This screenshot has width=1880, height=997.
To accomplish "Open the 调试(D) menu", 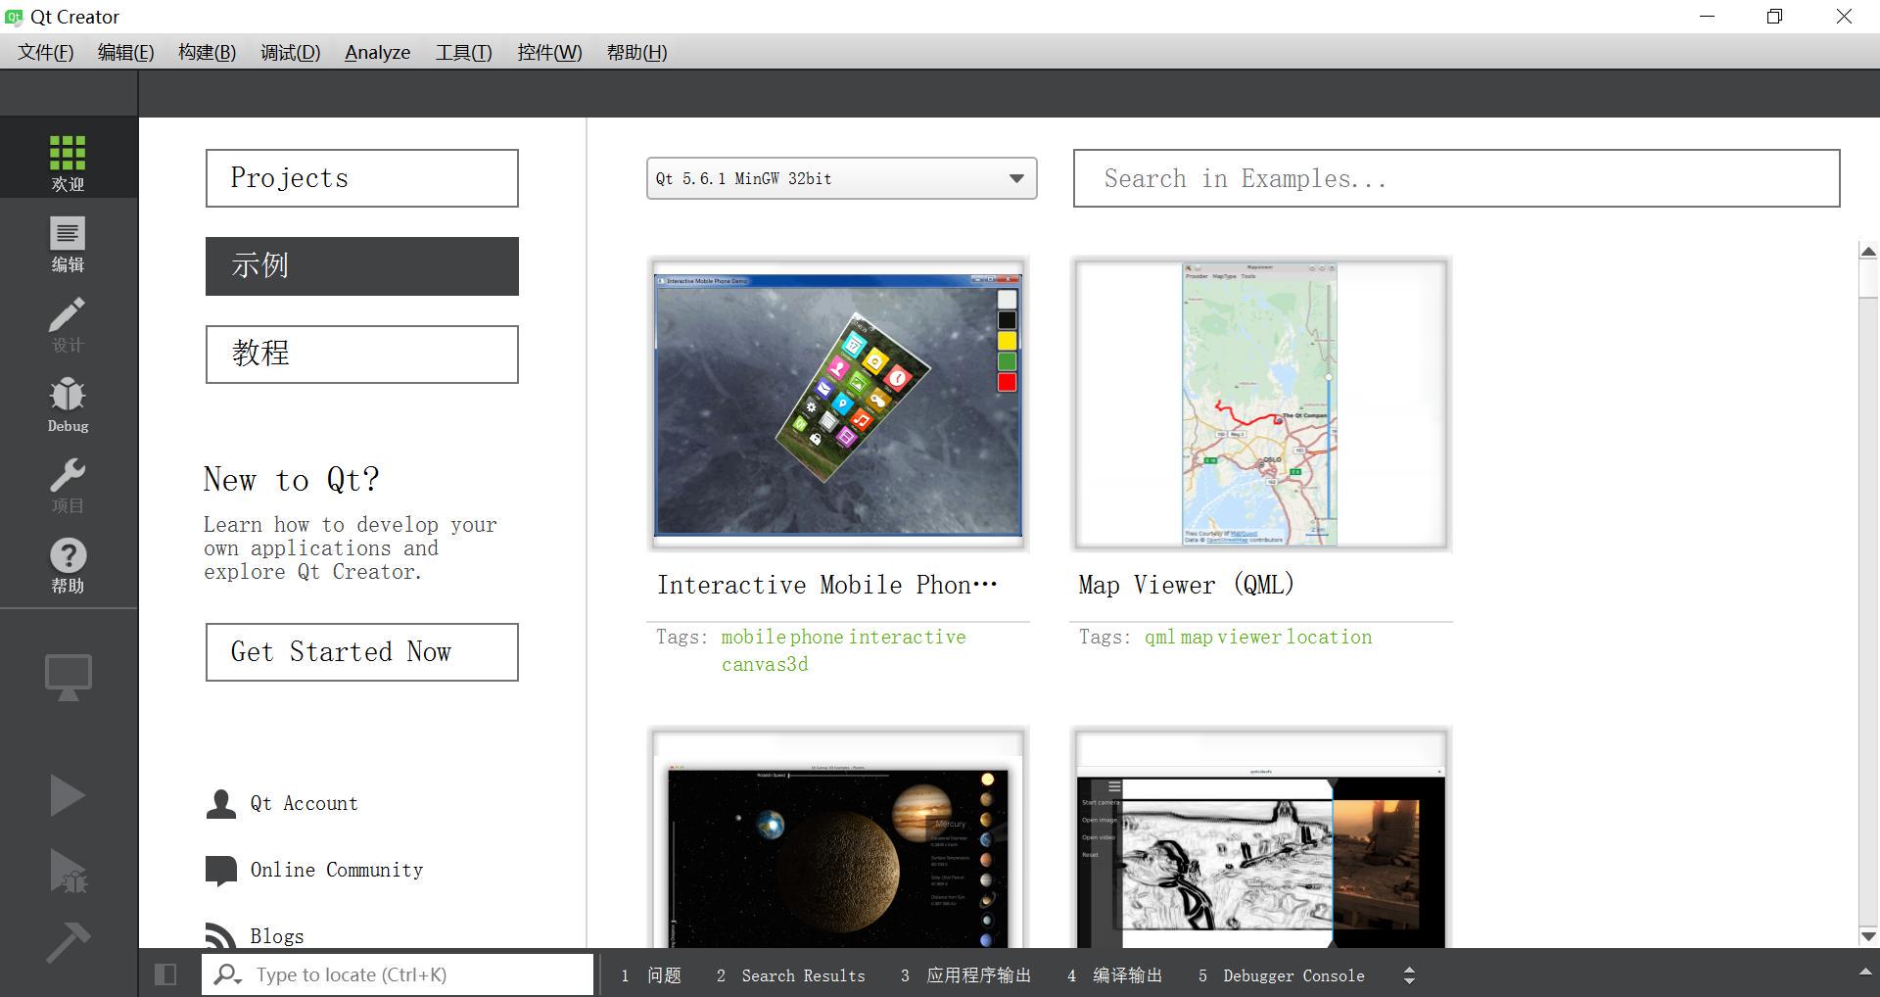I will (290, 52).
